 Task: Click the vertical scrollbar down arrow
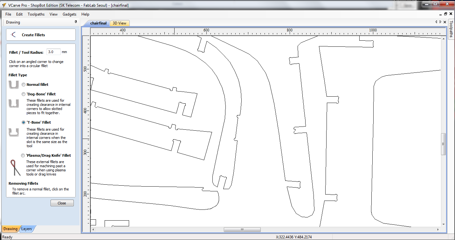tap(443, 225)
